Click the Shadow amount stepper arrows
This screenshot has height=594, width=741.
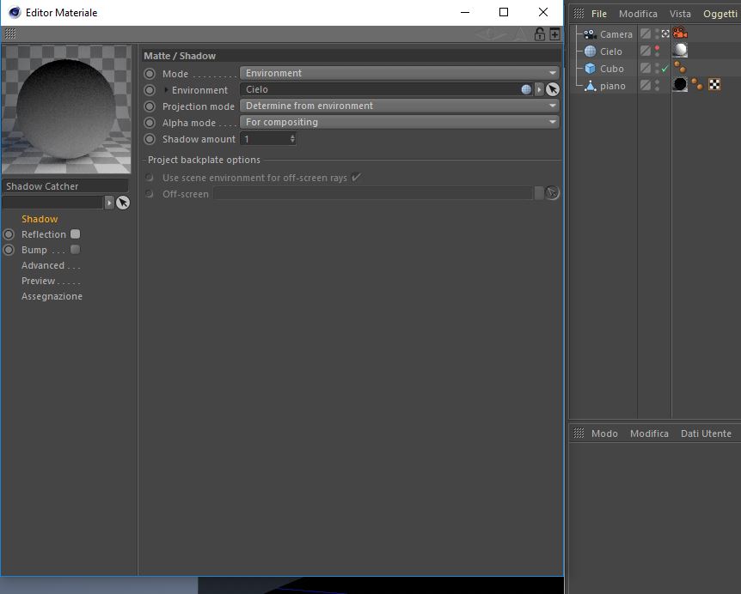tap(292, 139)
